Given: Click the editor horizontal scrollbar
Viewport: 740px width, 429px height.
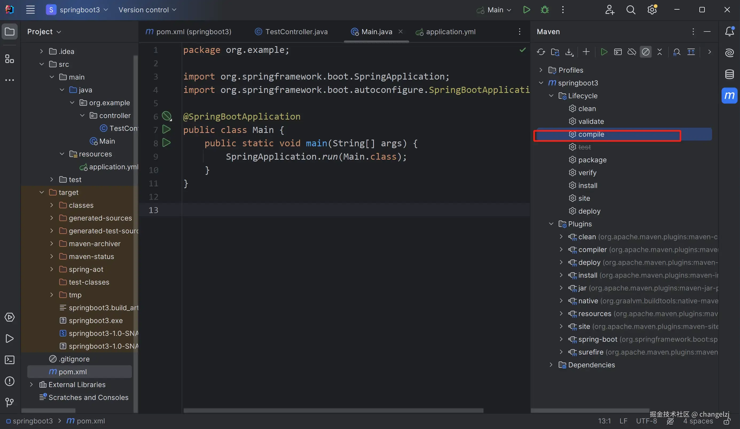Looking at the screenshot, I should coord(333,410).
